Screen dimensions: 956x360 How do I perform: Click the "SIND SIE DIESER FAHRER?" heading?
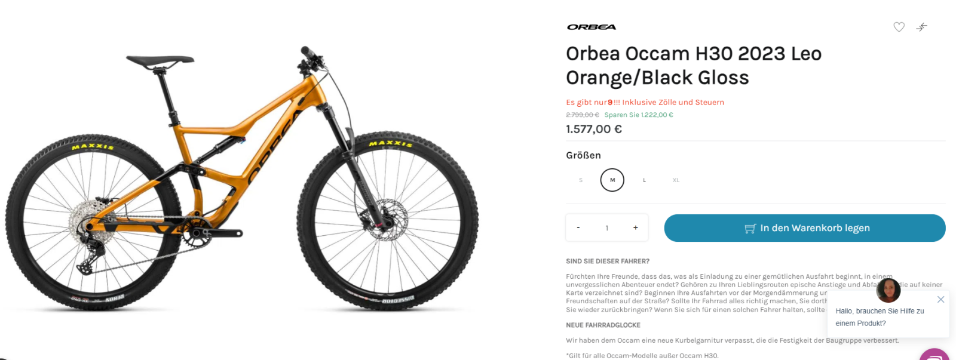coord(608,261)
